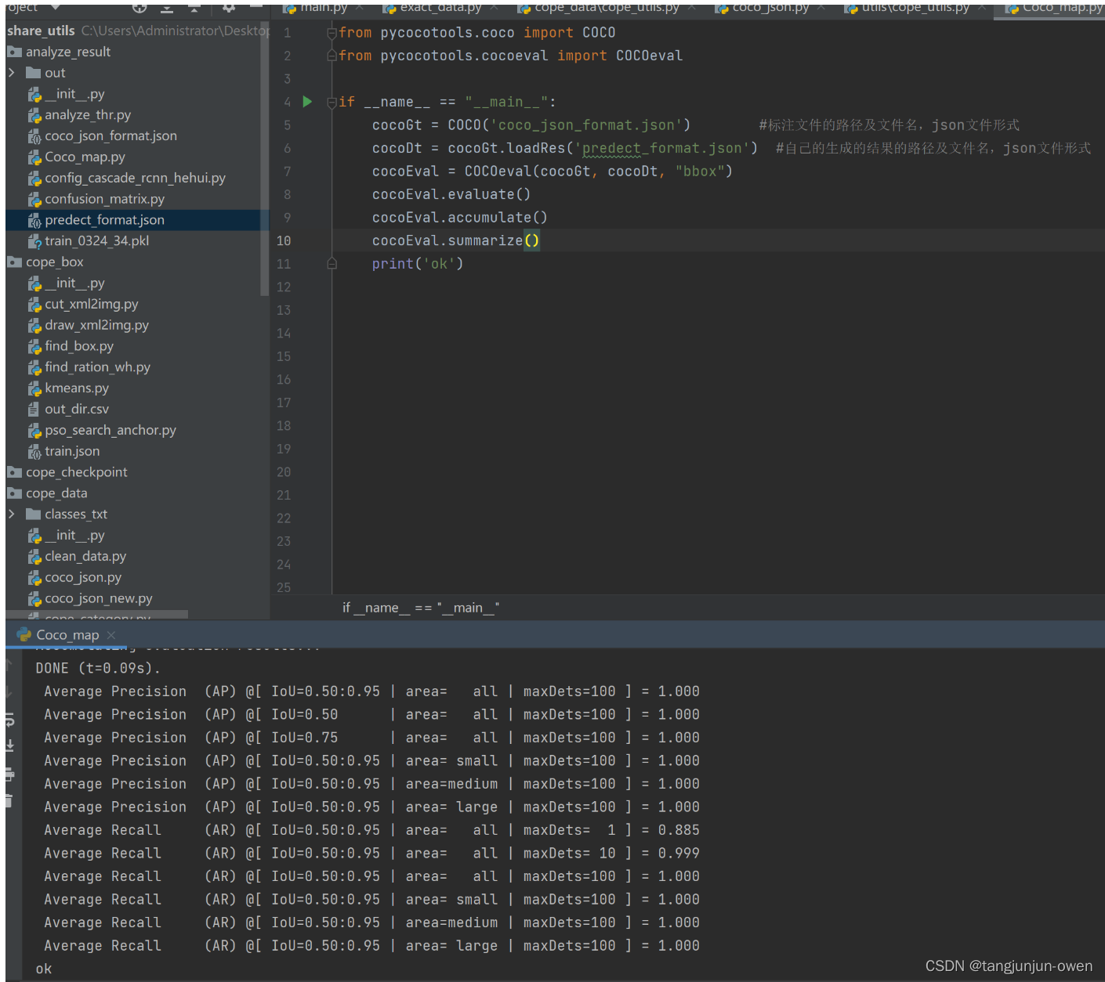Screen dimensions: 1105x982
Task: Click the CSV file icon of out_dir.csv
Action: tap(34, 410)
